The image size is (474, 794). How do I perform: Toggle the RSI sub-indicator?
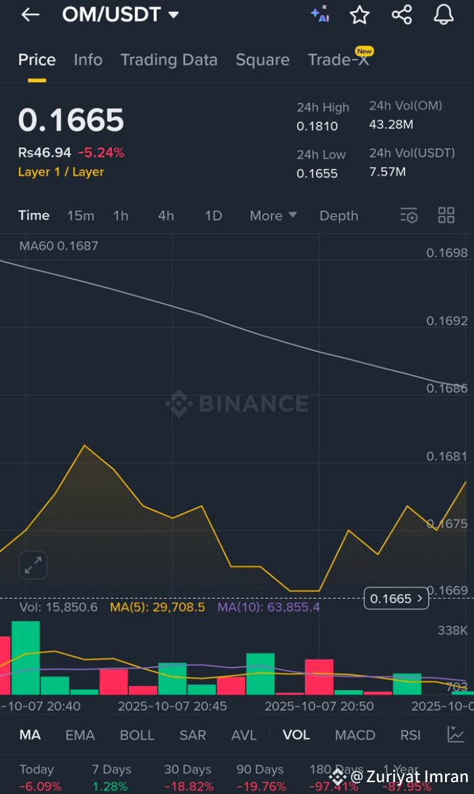(411, 735)
